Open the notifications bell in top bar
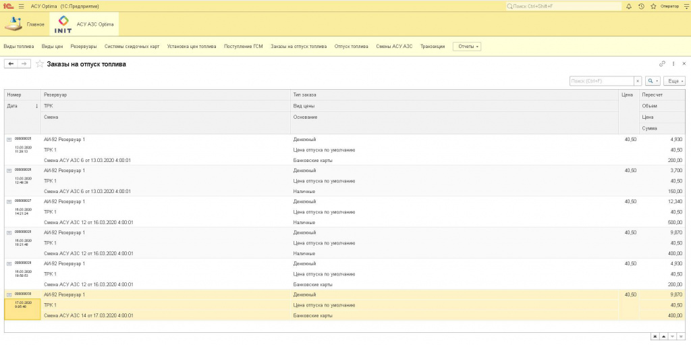Screen dimensions: 691x345 629,6
